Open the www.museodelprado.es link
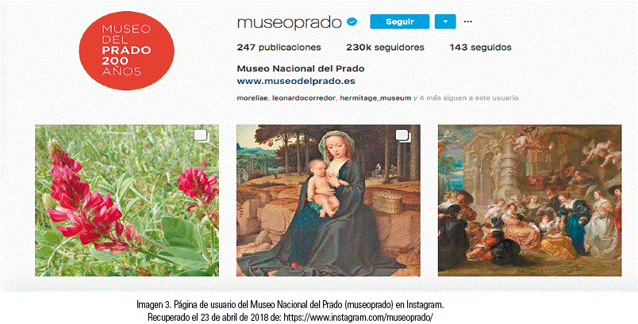638x324 pixels. [x=296, y=82]
